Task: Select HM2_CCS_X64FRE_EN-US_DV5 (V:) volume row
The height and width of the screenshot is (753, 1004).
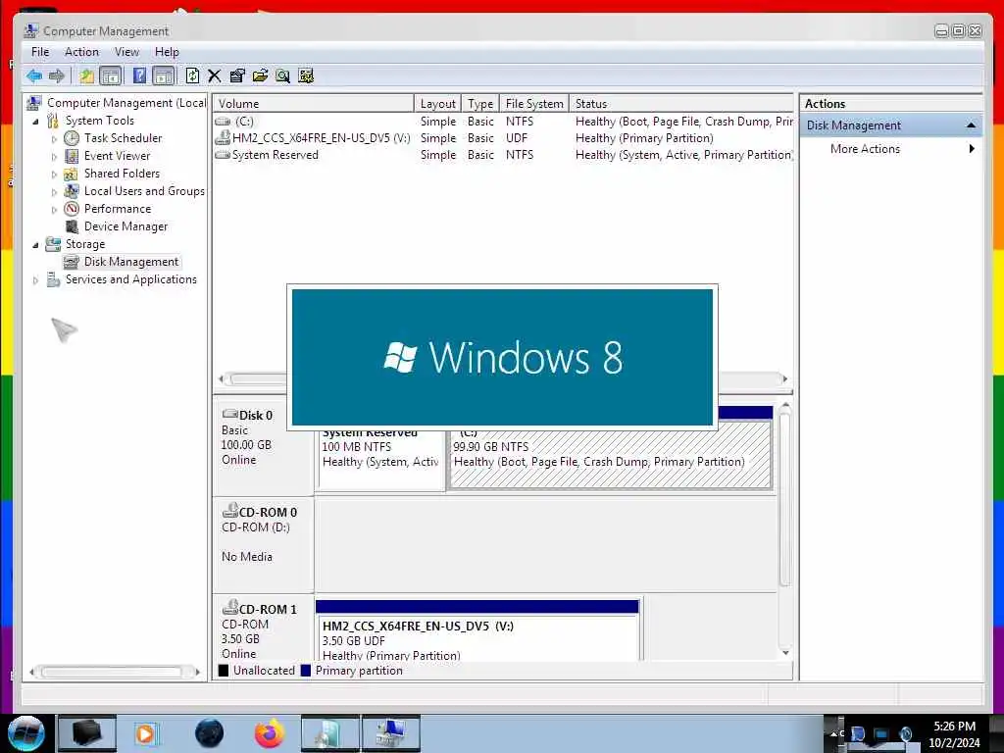Action: 503,137
